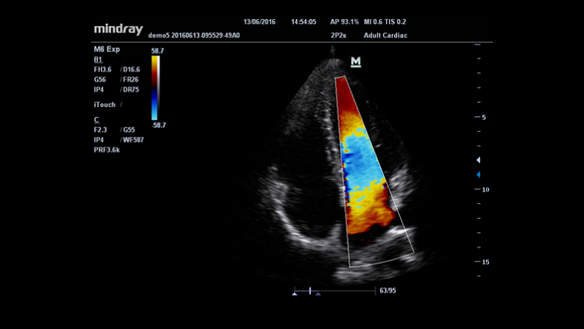Click the blue focus position arrow
Viewport: 584px width, 329px height.
(479, 175)
